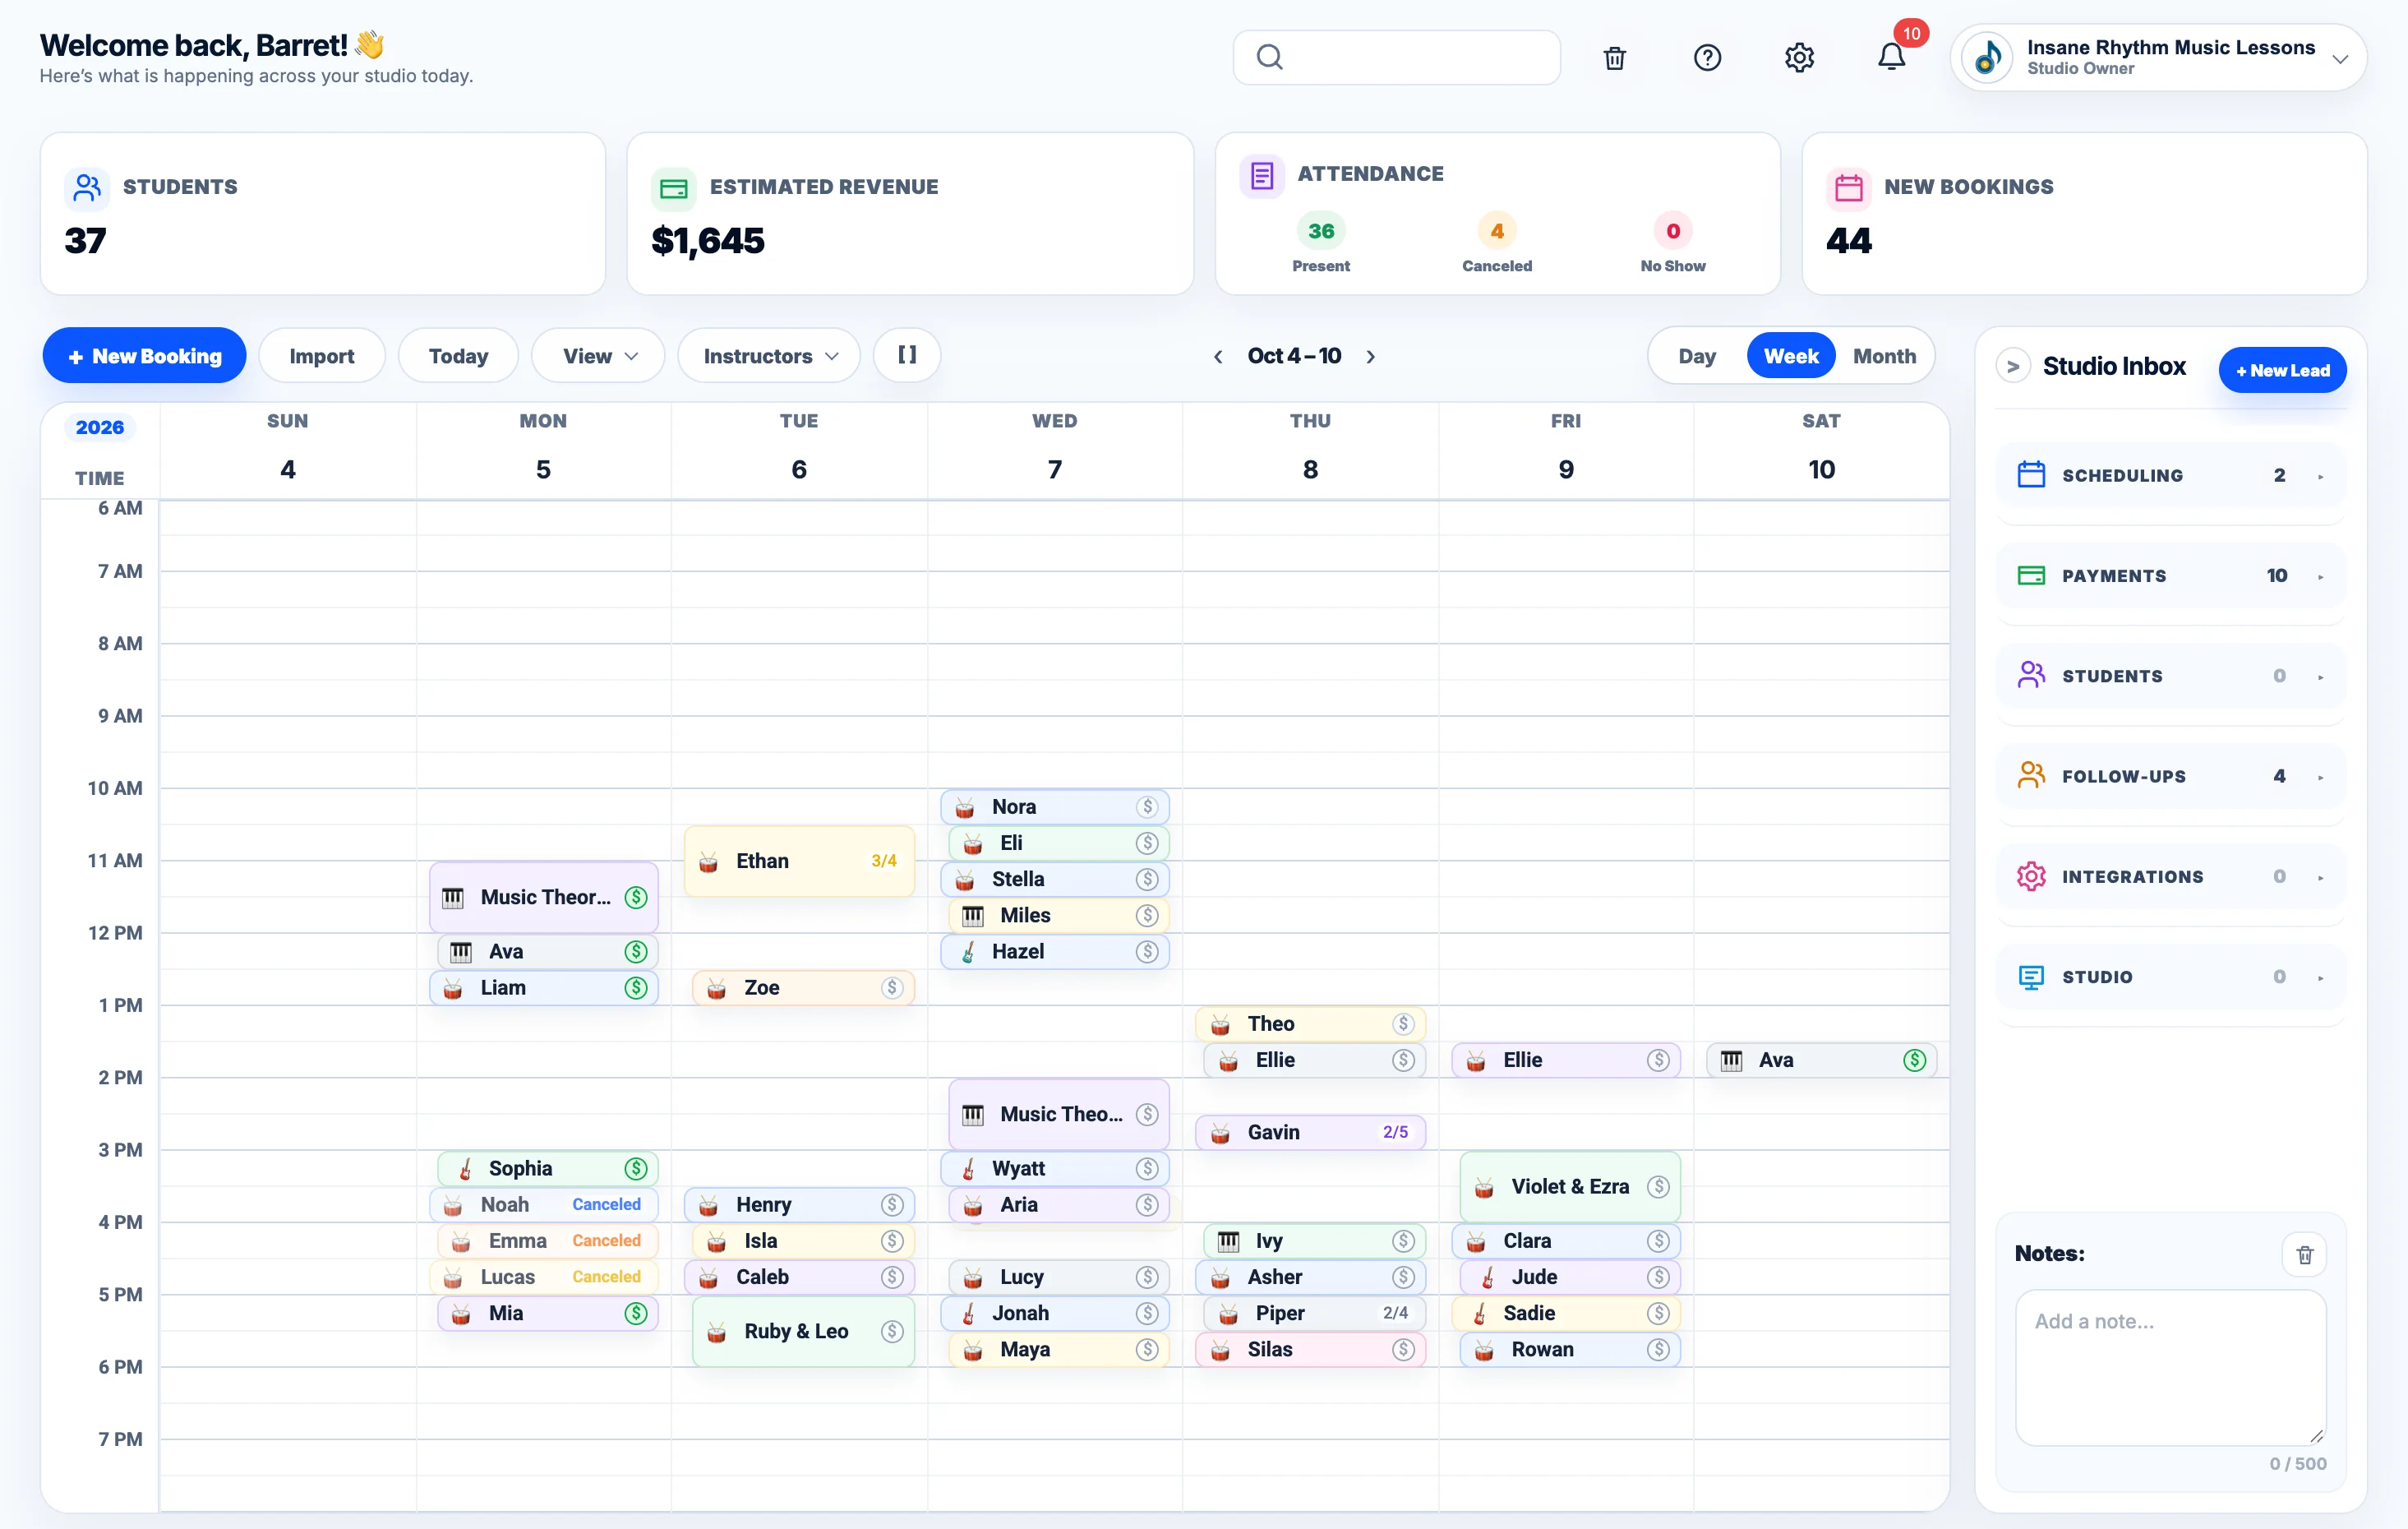The height and width of the screenshot is (1529, 2408).
Task: Open Piper's 2/4 lesson
Action: (1314, 1313)
